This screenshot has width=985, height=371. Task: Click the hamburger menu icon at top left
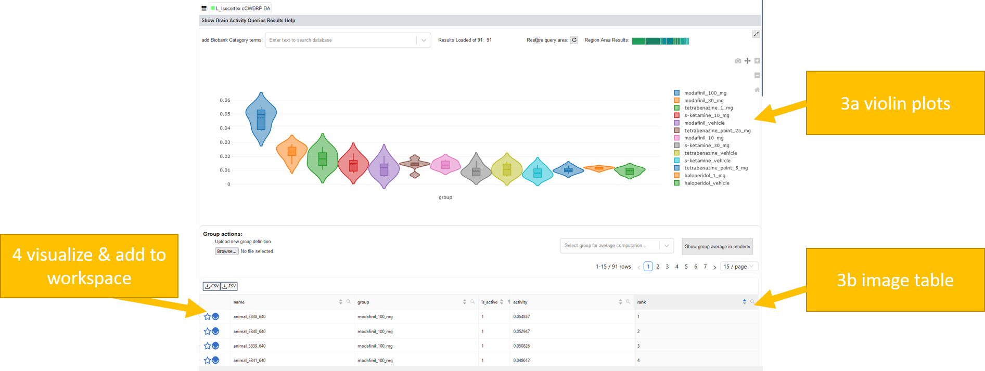point(204,8)
